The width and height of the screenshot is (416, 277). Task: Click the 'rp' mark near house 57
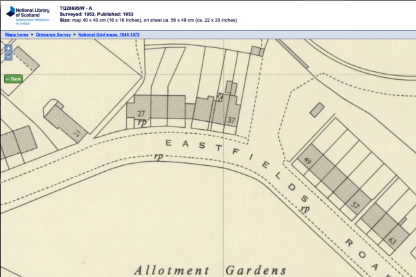click(x=305, y=210)
